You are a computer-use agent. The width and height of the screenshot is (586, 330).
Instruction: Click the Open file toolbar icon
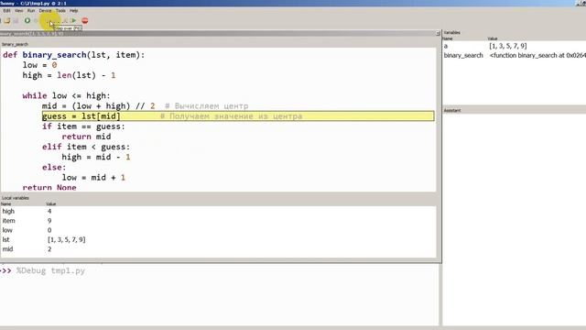7,20
